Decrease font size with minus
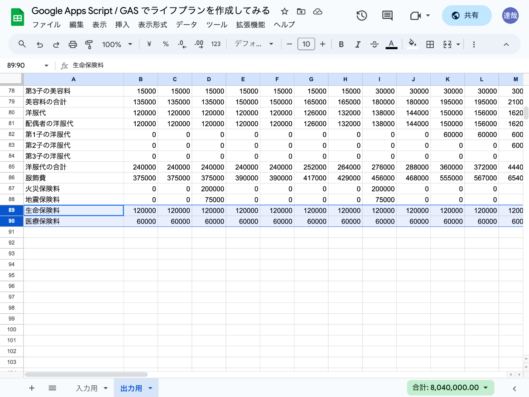Image resolution: width=529 pixels, height=397 pixels. (x=289, y=44)
